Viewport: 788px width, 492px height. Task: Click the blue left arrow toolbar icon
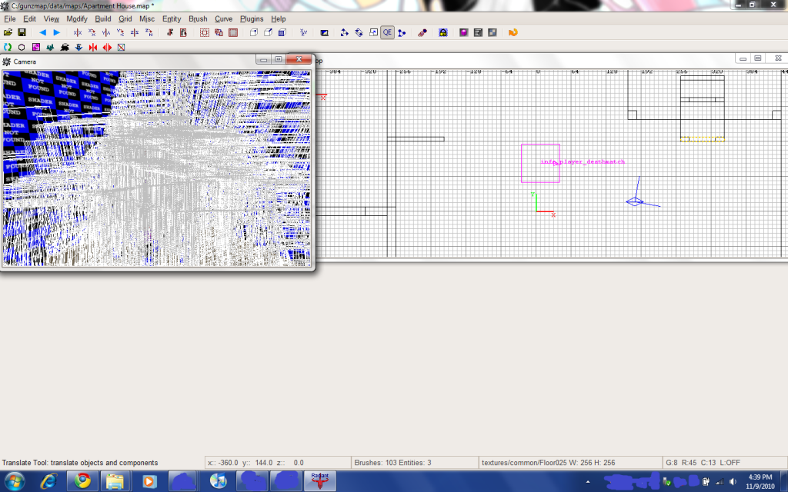(42, 33)
